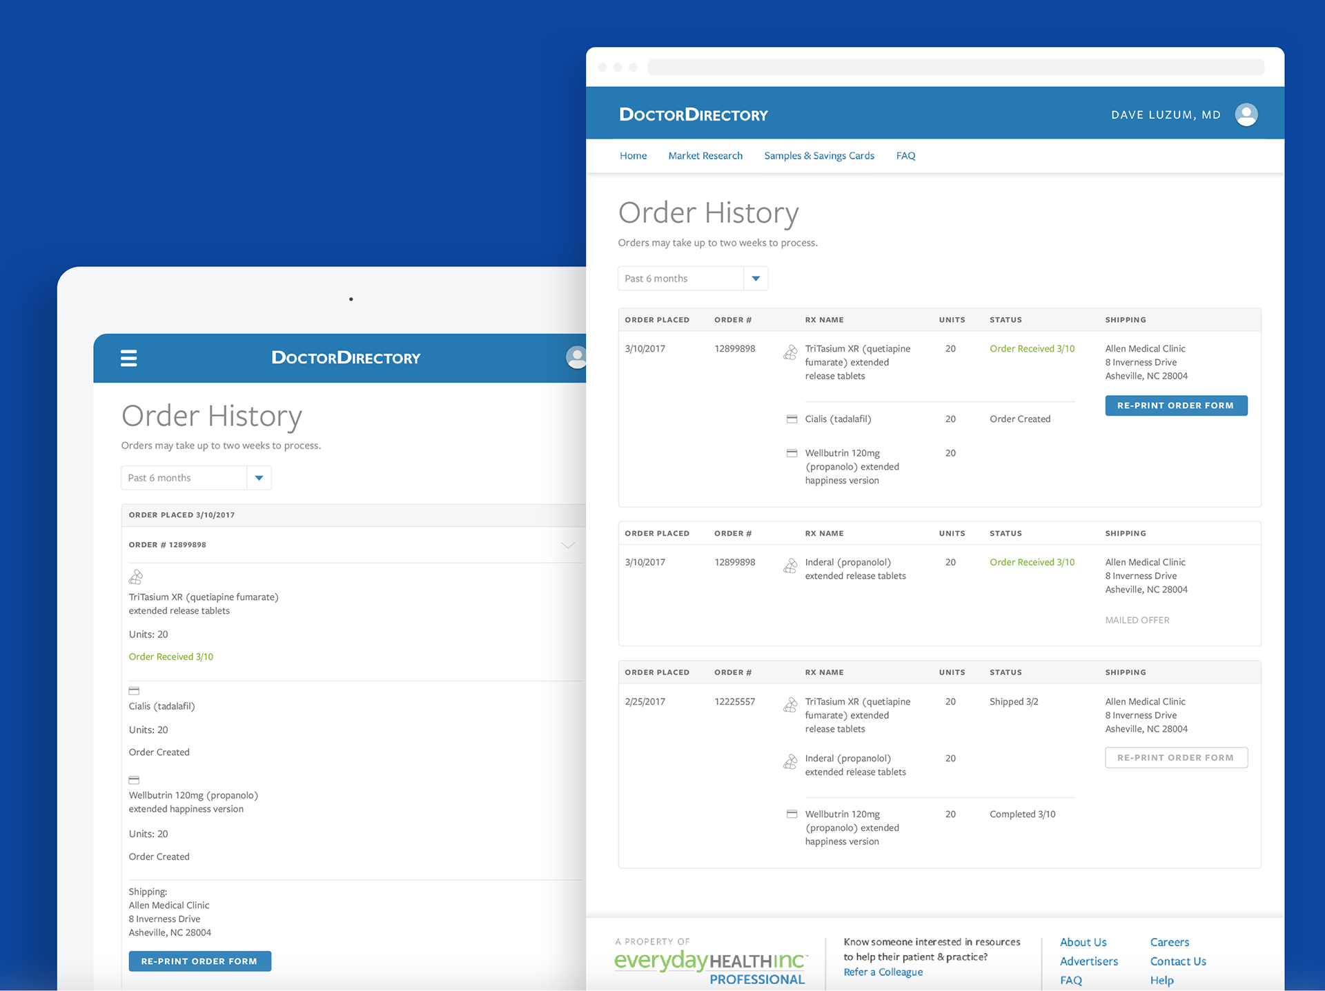Click the card icon above Wellbutrin in tablet view
1325x991 pixels.
[x=134, y=780]
